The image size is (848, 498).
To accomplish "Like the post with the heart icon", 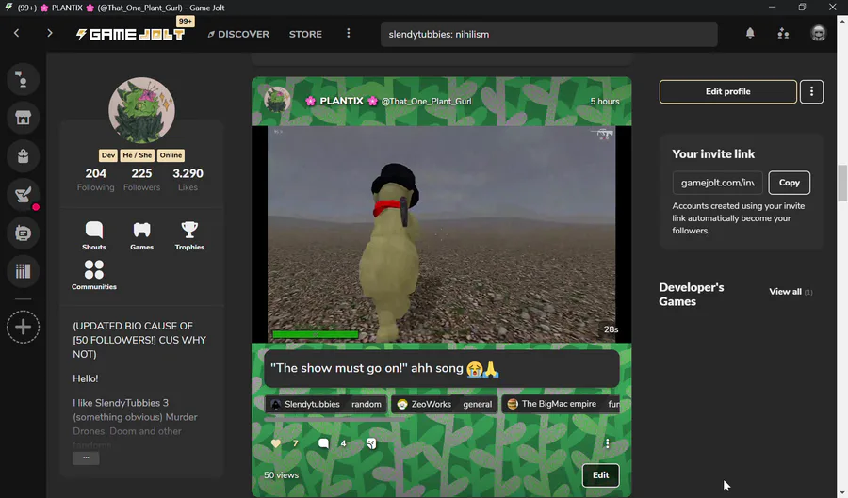I will coord(276,443).
